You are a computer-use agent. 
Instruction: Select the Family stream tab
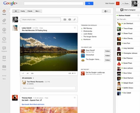[x=23, y=11]
